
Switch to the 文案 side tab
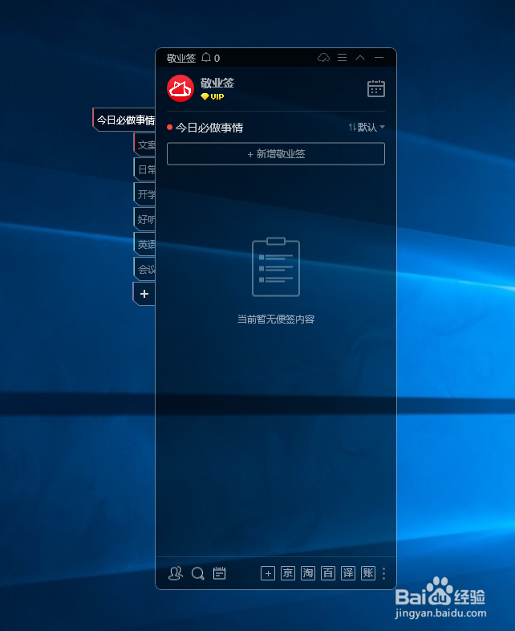pyautogui.click(x=144, y=145)
